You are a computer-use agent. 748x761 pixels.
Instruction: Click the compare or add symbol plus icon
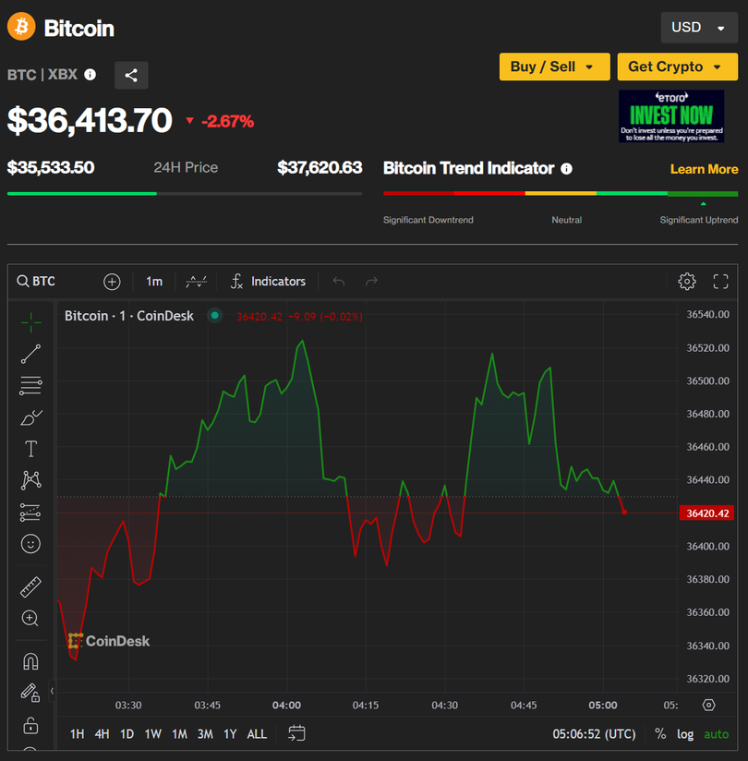tap(112, 282)
